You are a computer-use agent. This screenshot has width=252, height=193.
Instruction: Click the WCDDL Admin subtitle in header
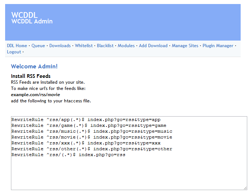(x=32, y=21)
